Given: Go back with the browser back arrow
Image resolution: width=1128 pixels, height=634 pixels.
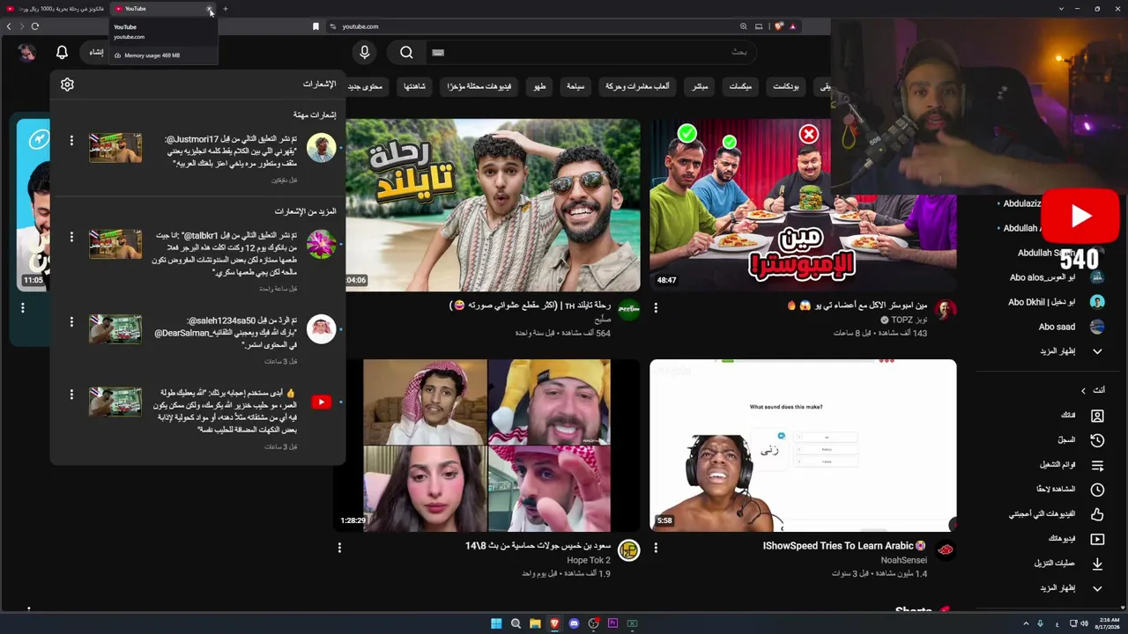Looking at the screenshot, I should (9, 26).
